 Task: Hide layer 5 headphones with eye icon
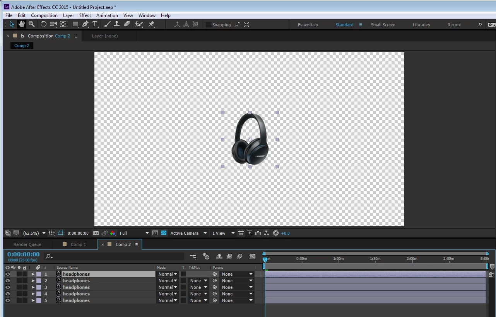[x=7, y=300]
